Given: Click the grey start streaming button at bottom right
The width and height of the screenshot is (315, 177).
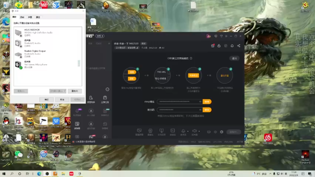Looking at the screenshot, I should click(233, 132).
